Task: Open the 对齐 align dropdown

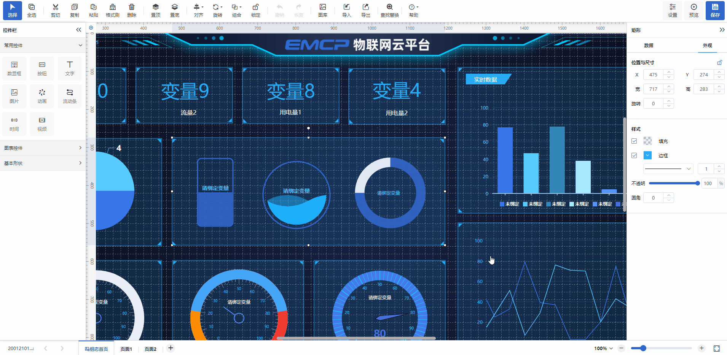Action: 199,10
